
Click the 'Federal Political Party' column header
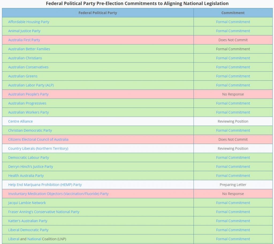pos(98,13)
